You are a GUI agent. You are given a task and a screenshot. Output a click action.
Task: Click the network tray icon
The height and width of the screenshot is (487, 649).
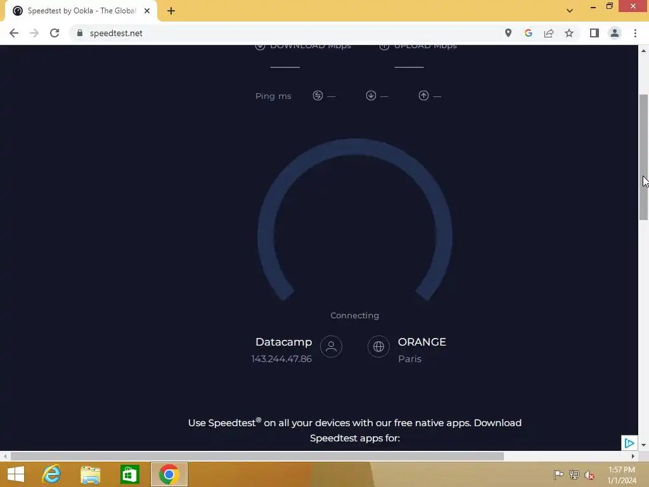pos(574,474)
